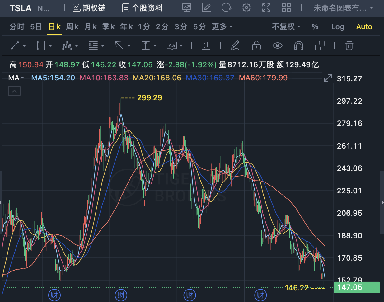Switch to 5-day (5日) tab
The image size is (384, 302).
tap(36, 27)
